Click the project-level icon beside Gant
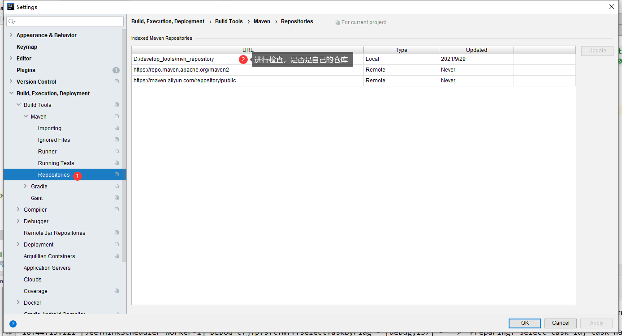This screenshot has height=336, width=622. pos(117,198)
